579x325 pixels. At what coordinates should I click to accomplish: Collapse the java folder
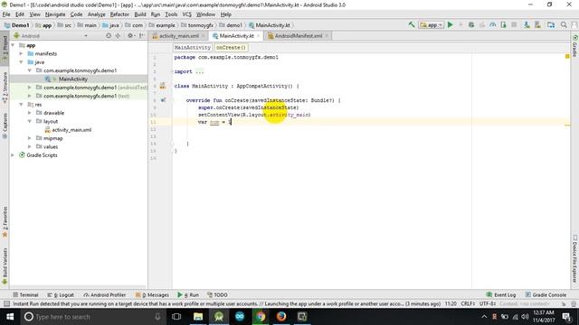[22, 62]
